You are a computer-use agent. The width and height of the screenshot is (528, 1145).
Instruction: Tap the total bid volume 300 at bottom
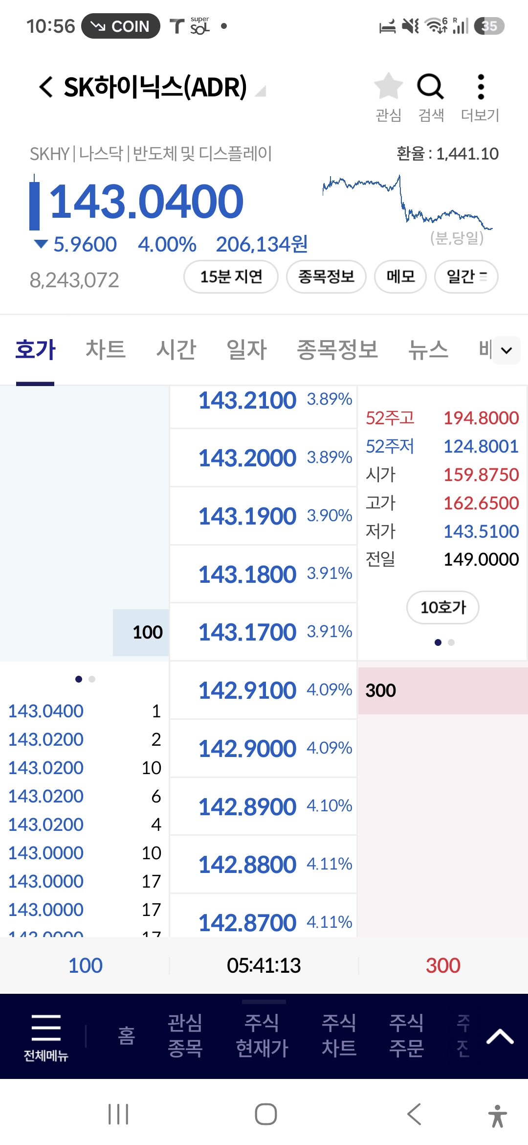tap(443, 965)
